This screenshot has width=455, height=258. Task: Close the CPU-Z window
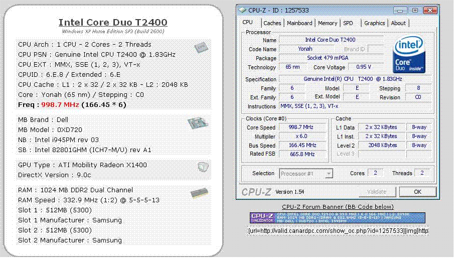(429, 10)
